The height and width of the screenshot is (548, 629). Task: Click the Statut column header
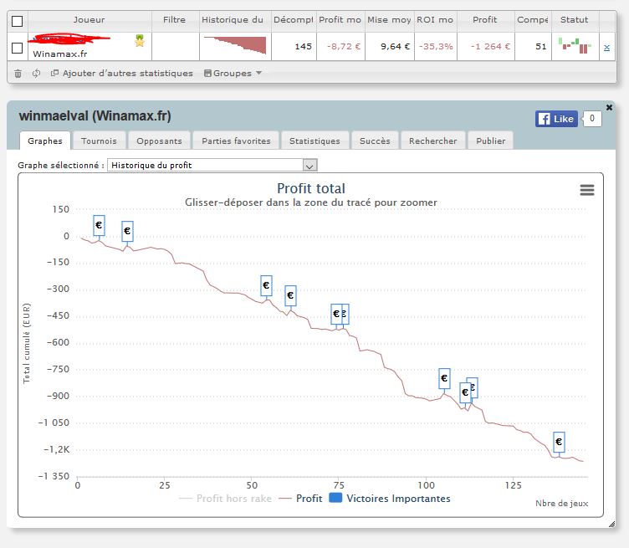[574, 19]
